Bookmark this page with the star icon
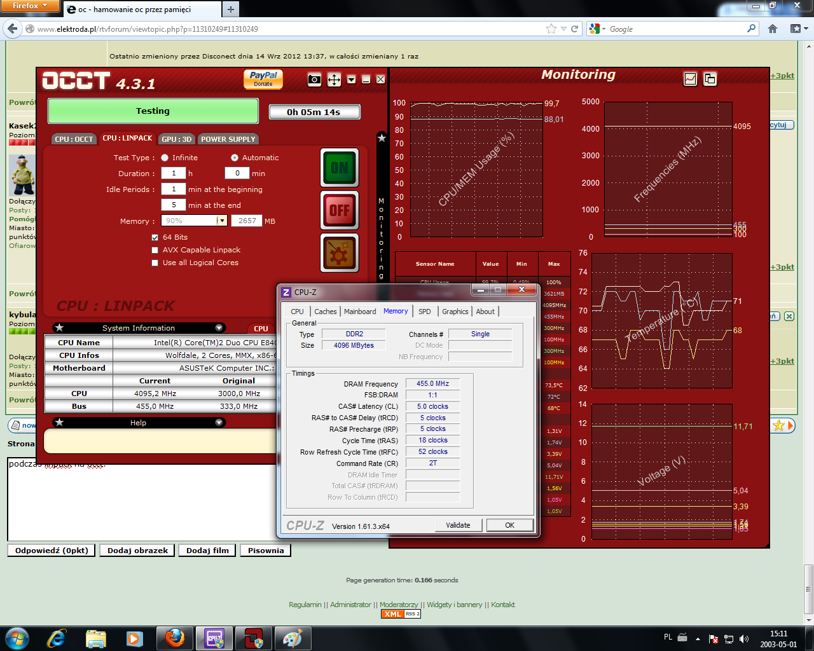The height and width of the screenshot is (651, 814). (551, 29)
